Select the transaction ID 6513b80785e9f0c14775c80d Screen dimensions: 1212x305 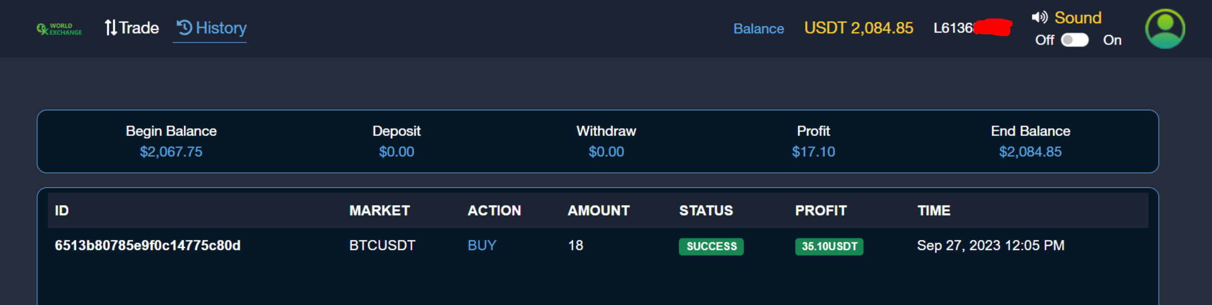(147, 245)
